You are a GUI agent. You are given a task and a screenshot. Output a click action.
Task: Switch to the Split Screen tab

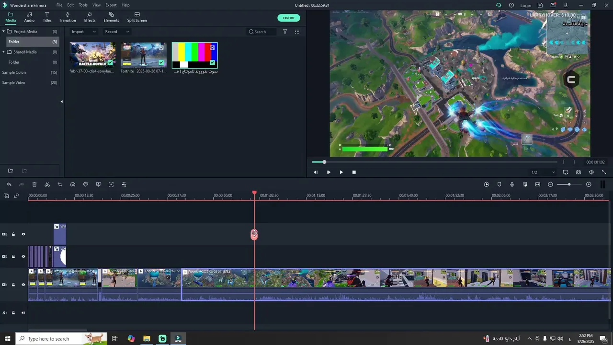click(137, 17)
